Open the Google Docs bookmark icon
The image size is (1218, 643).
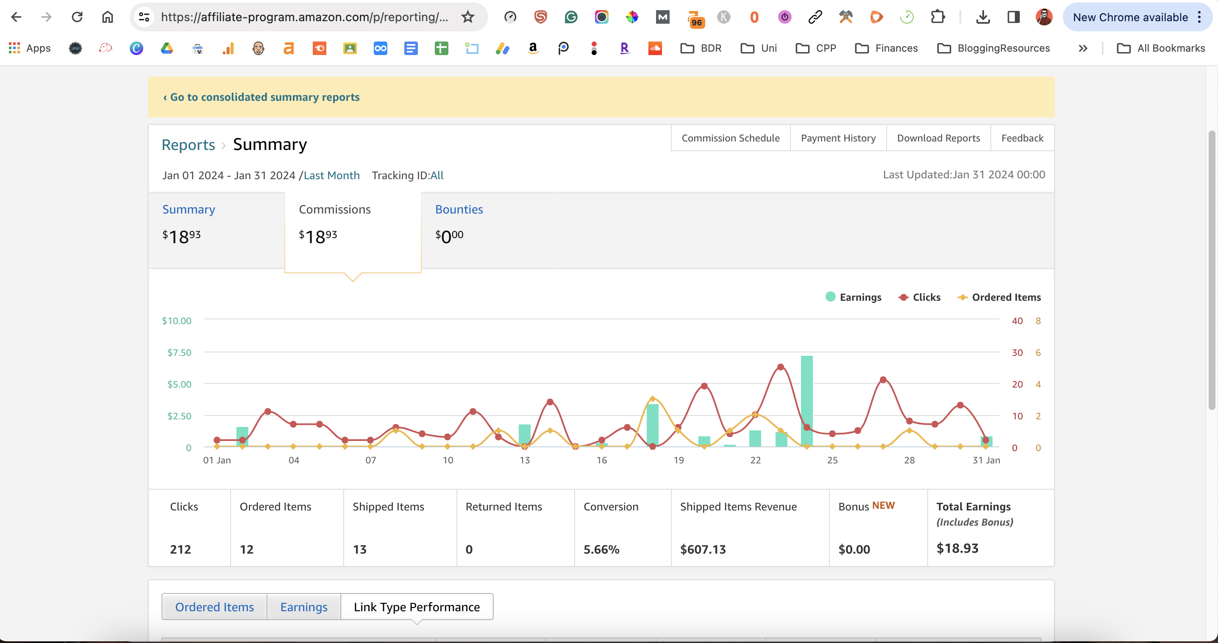(411, 48)
